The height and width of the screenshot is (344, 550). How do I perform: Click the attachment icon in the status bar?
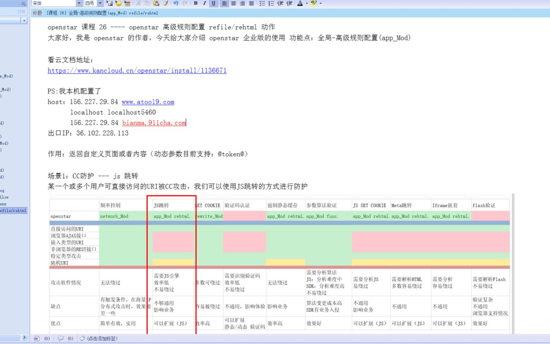[37, 338]
